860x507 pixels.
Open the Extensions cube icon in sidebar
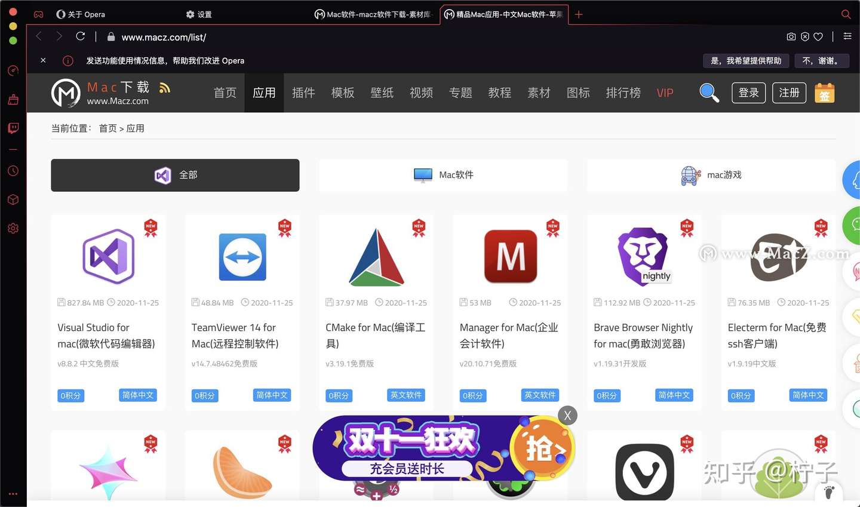[x=13, y=199]
